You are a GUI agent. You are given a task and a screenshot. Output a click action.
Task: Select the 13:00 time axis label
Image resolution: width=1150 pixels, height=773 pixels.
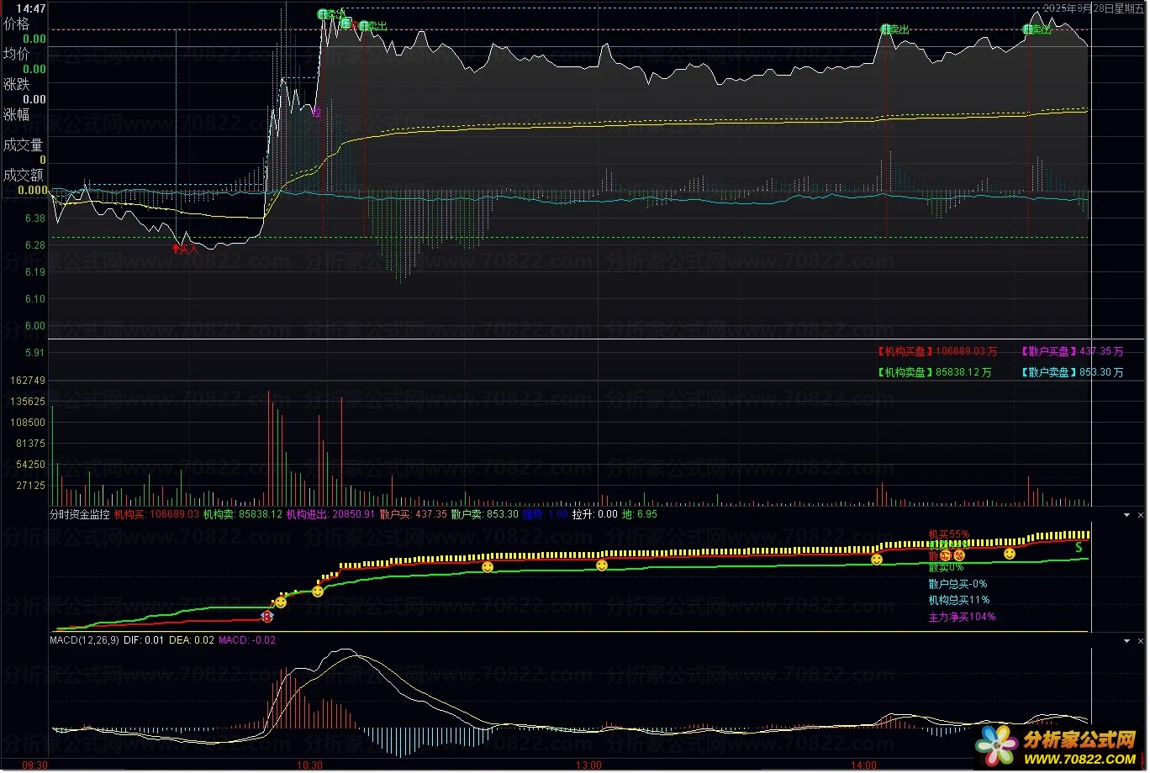588,765
